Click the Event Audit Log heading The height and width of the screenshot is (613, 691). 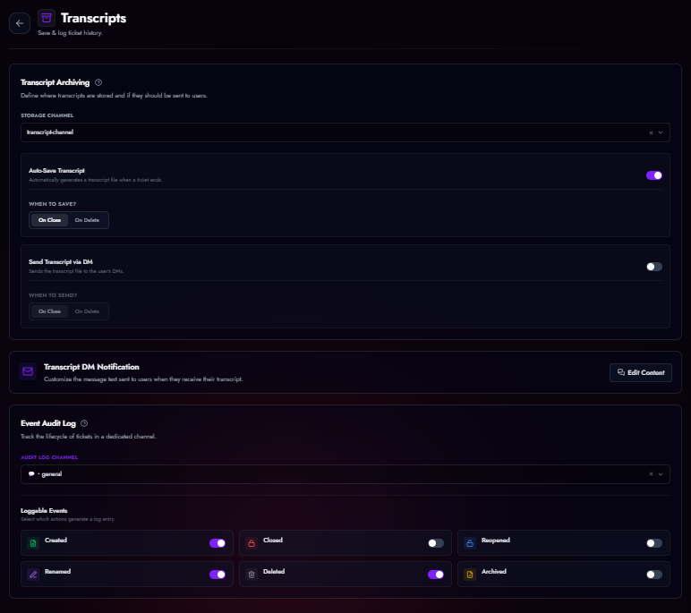[x=48, y=423]
